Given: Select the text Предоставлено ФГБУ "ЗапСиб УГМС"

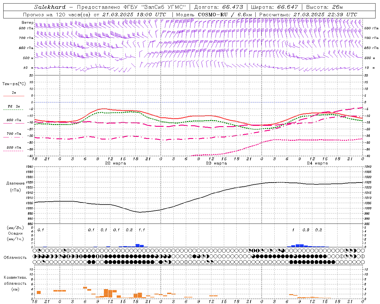Looking at the screenshot, I should 131,7.
